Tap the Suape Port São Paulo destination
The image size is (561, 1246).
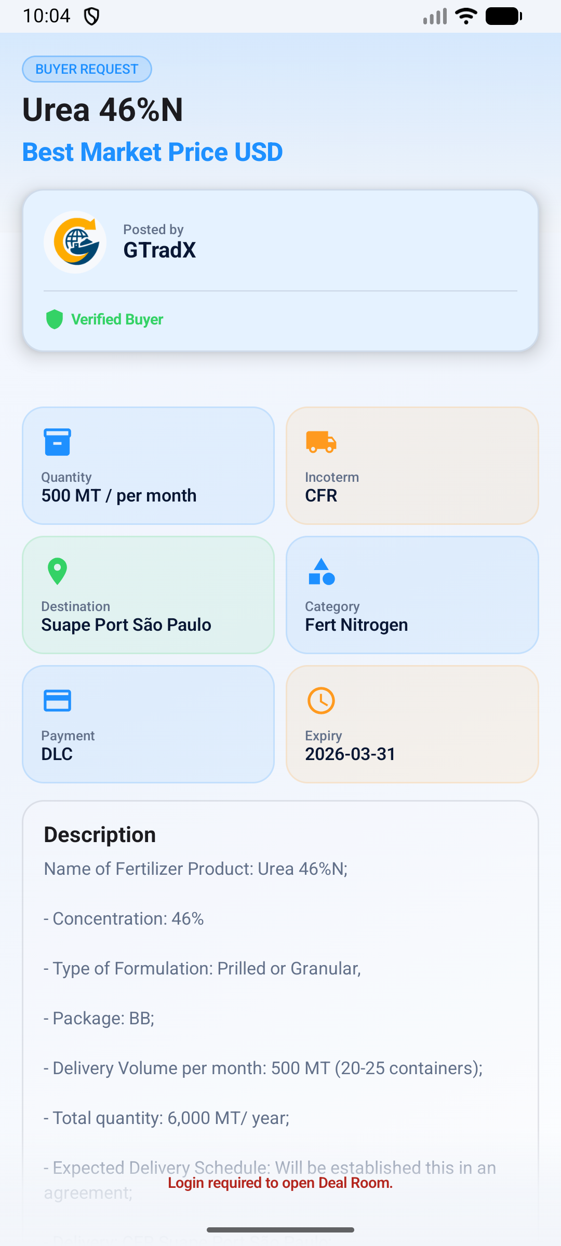coord(126,625)
